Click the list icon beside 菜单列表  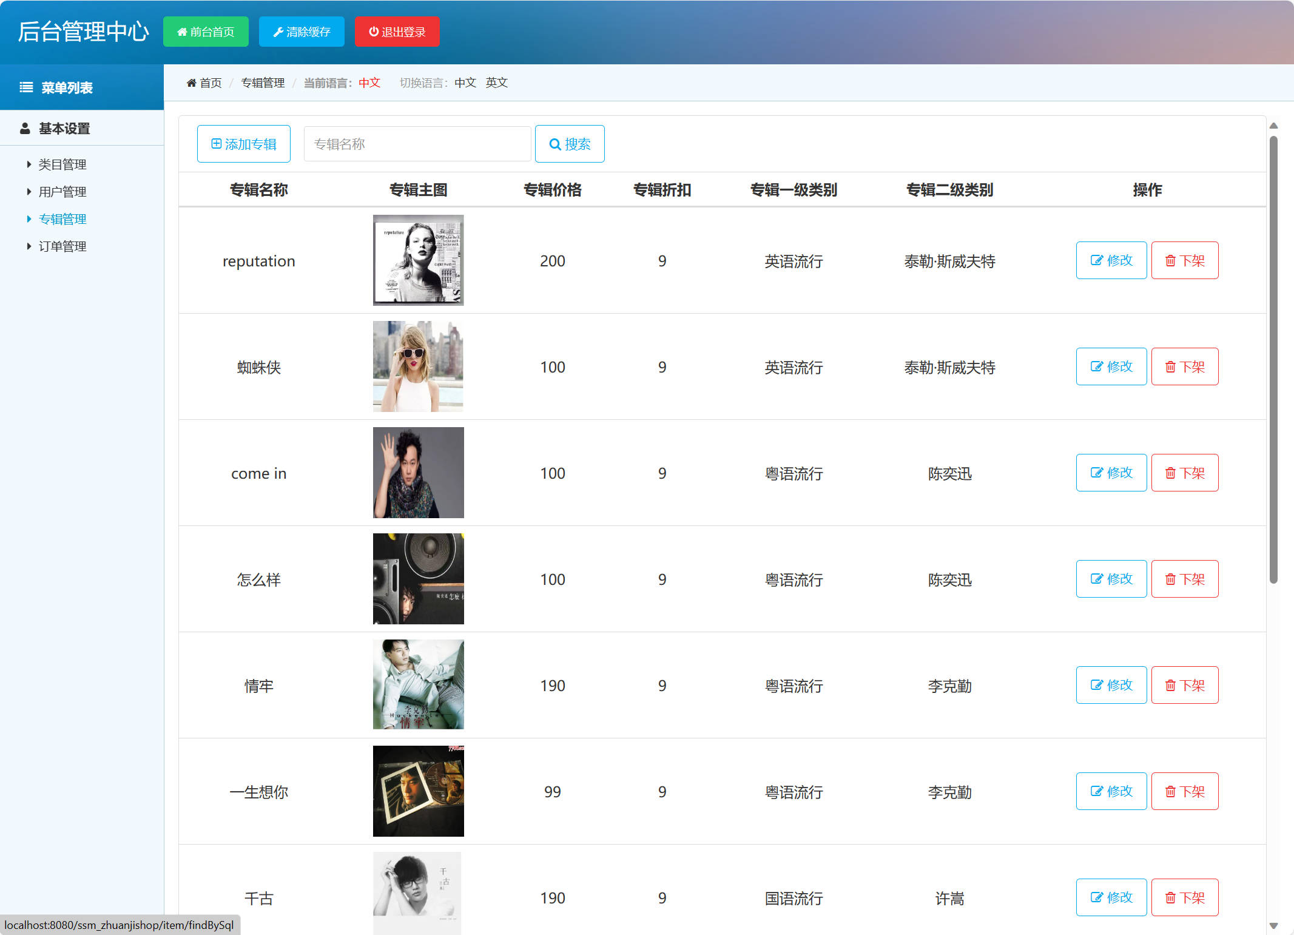25,87
